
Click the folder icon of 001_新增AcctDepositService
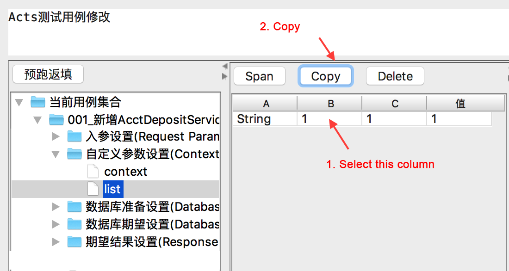point(56,120)
